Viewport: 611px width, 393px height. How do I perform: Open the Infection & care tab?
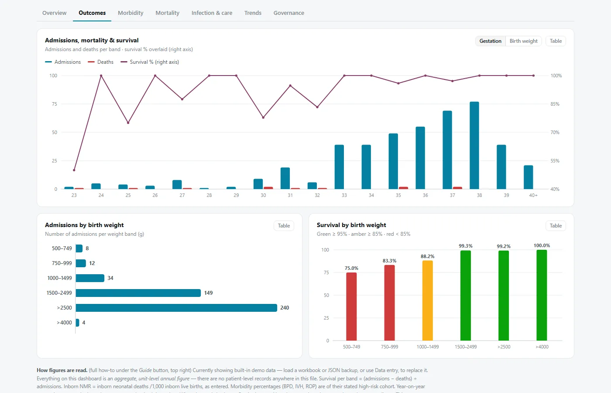point(212,13)
